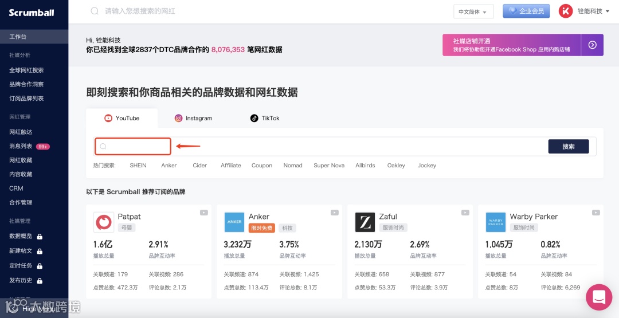Click the Patpat brand logo
This screenshot has width=619, height=318.
[x=104, y=222]
